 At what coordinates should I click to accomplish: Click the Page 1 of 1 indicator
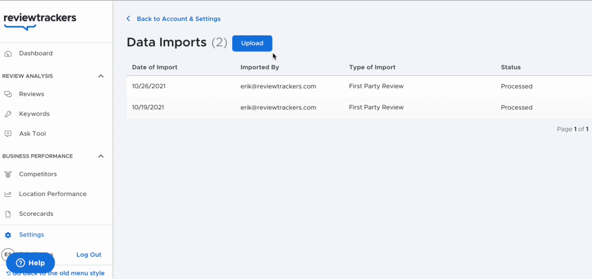tap(573, 129)
